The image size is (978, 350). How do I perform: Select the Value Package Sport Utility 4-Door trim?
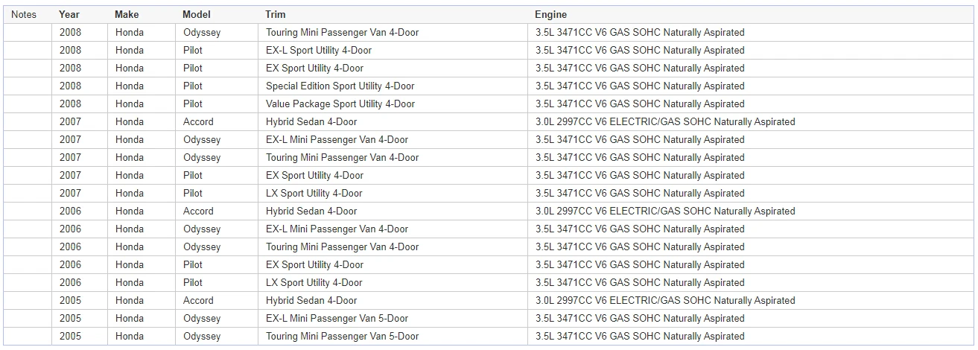pyautogui.click(x=340, y=104)
